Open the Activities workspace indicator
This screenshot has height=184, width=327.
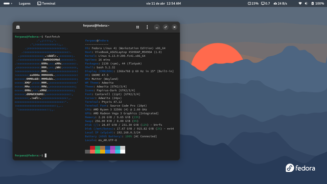8,4
